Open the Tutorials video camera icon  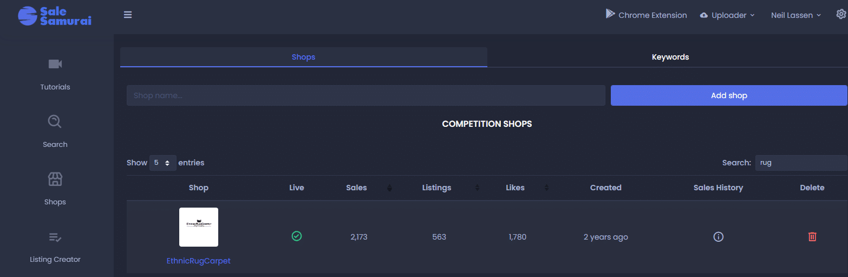(x=55, y=64)
